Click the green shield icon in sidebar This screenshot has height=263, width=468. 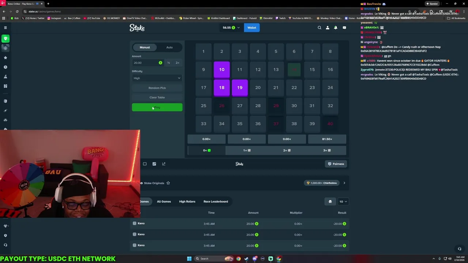point(5,38)
